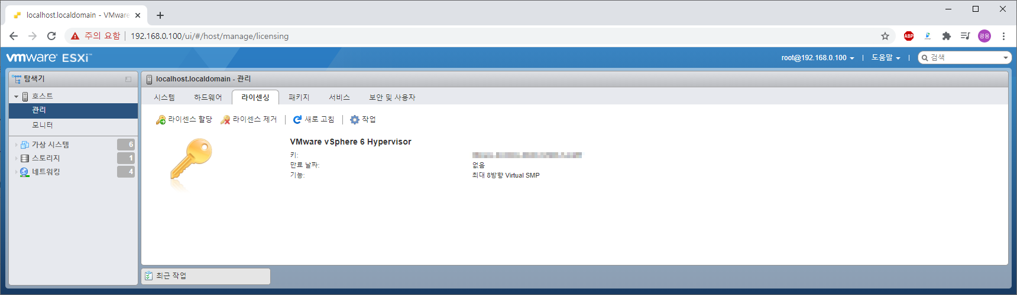Screen dimensions: 1017x295
Task: Bookmark this page with star icon
Action: pyautogui.click(x=885, y=36)
